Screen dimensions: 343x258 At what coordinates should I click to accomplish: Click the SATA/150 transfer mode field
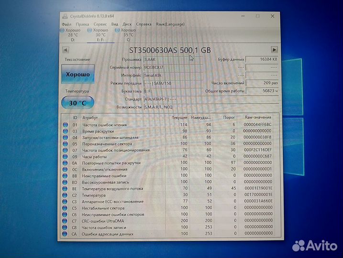[173, 83]
